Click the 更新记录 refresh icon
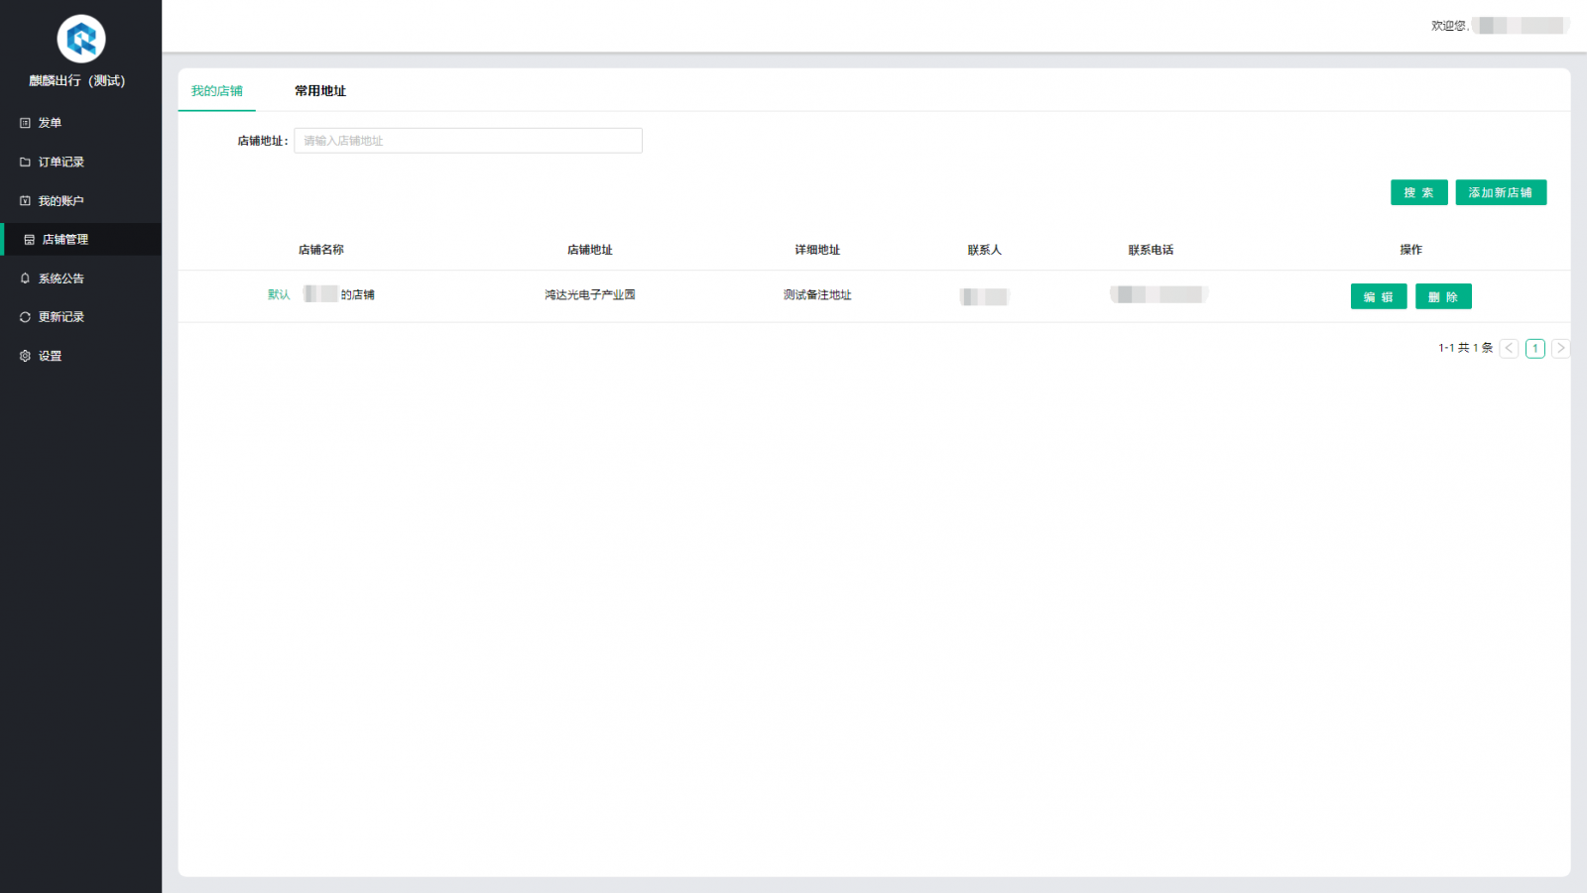 click(x=26, y=317)
